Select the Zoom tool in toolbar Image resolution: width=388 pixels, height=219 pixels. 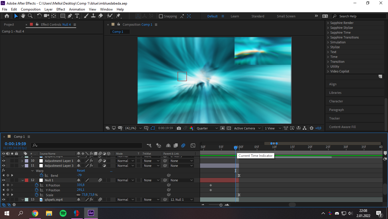pyautogui.click(x=30, y=16)
